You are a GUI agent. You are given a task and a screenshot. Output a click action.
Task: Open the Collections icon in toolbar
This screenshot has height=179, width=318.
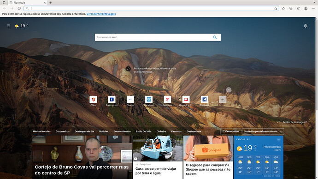point(291,8)
